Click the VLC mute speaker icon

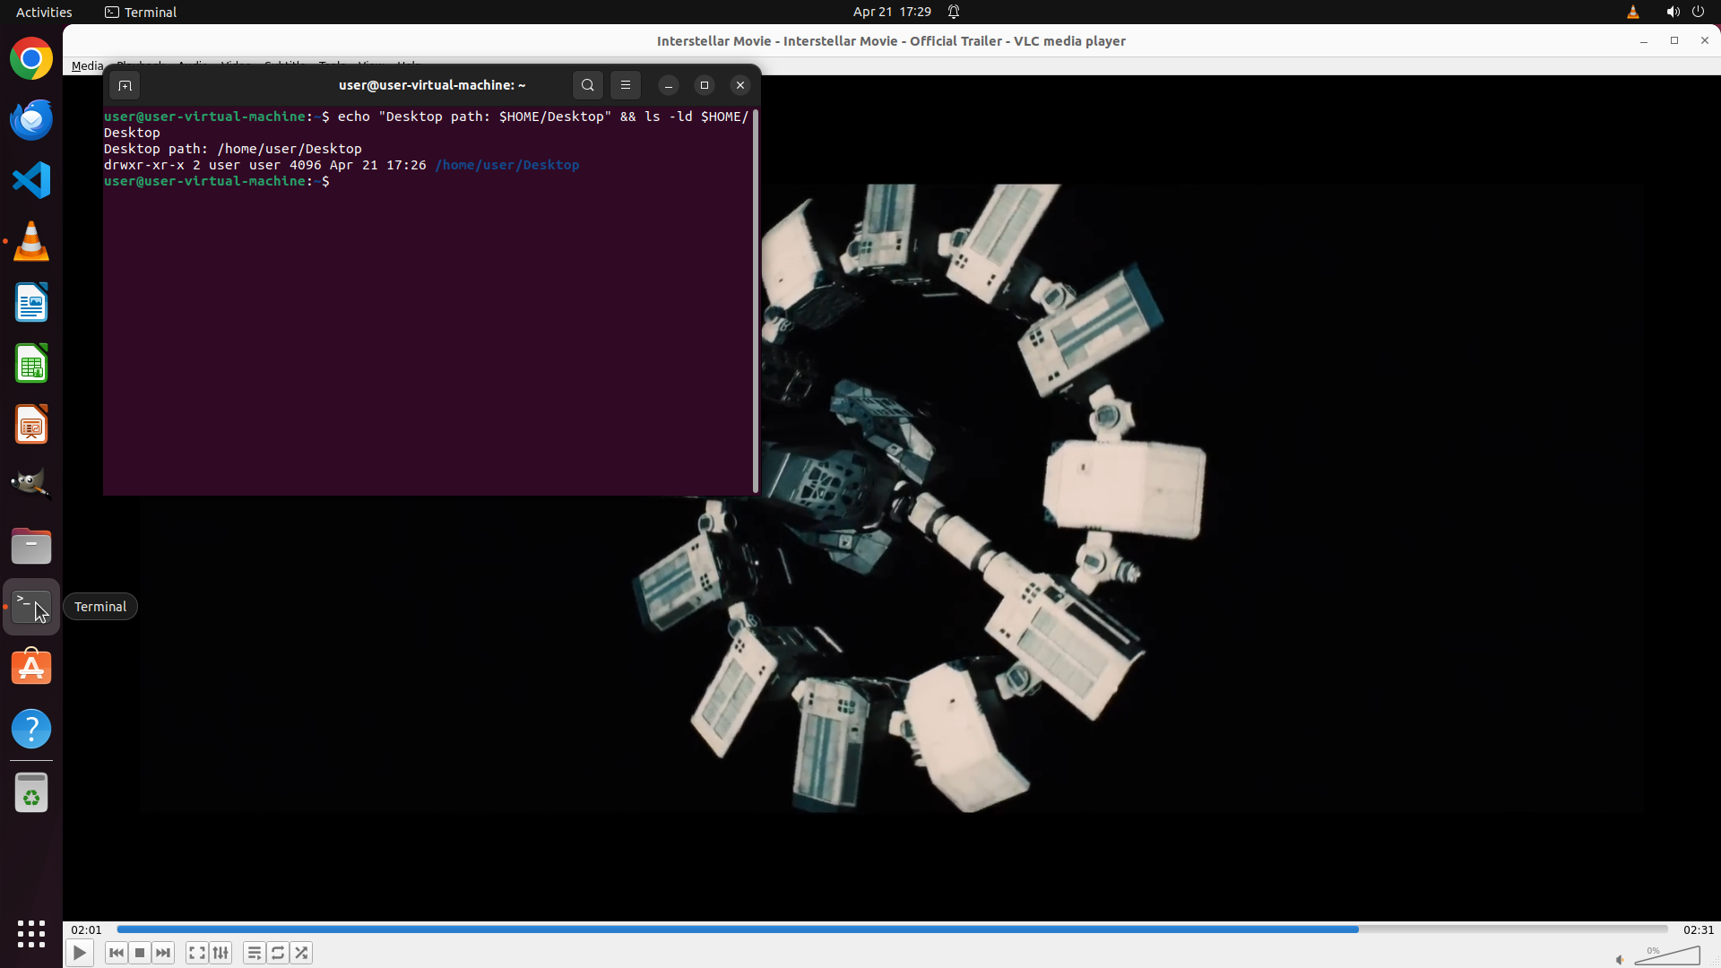[1620, 960]
